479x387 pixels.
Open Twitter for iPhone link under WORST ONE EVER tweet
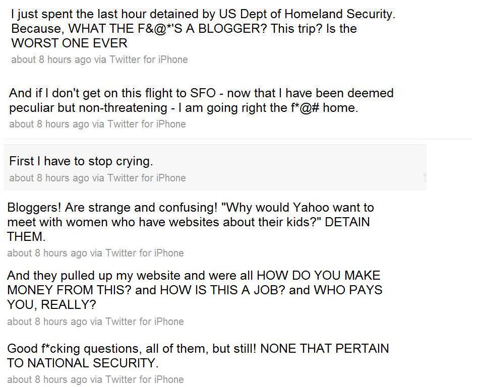(x=148, y=59)
